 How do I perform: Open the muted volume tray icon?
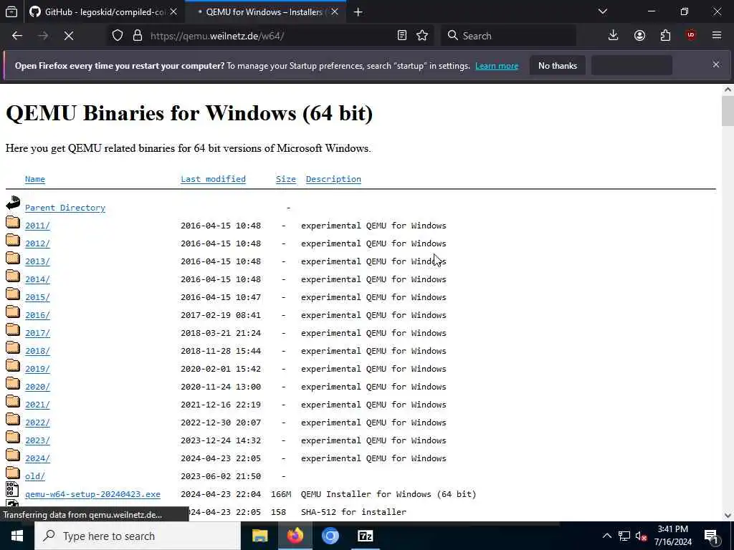(641, 536)
